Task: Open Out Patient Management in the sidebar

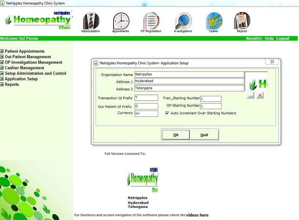Action: point(28,57)
